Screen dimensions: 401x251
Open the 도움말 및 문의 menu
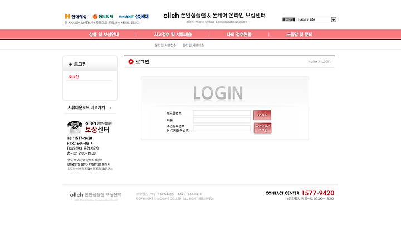[x=299, y=35]
